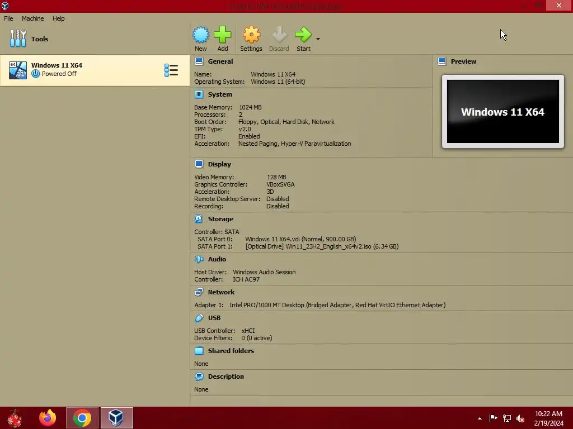Open the General settings heading link
This screenshot has width=573, height=429.
pos(220,61)
